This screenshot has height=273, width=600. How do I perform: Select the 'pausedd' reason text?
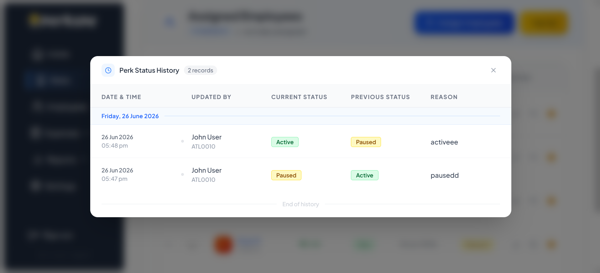point(445,176)
